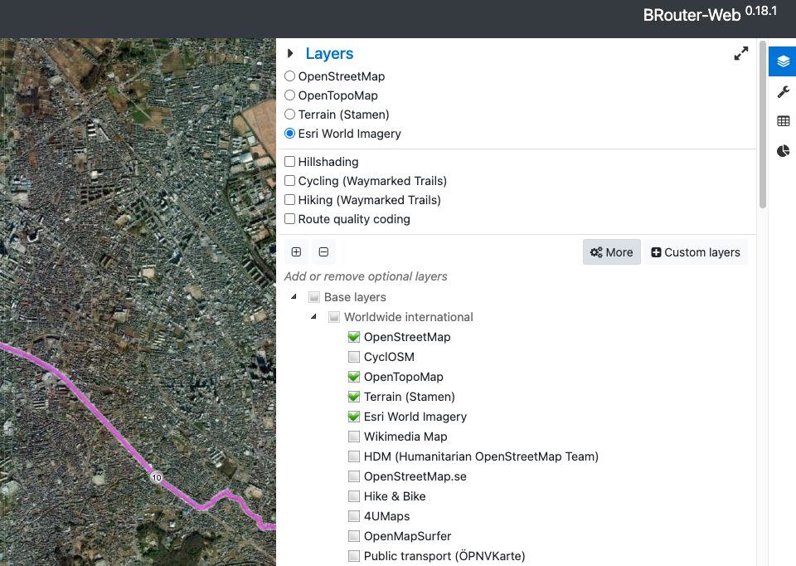Check 4UMaps tree checkbox
Image resolution: width=796 pixels, height=566 pixels.
pyautogui.click(x=354, y=516)
